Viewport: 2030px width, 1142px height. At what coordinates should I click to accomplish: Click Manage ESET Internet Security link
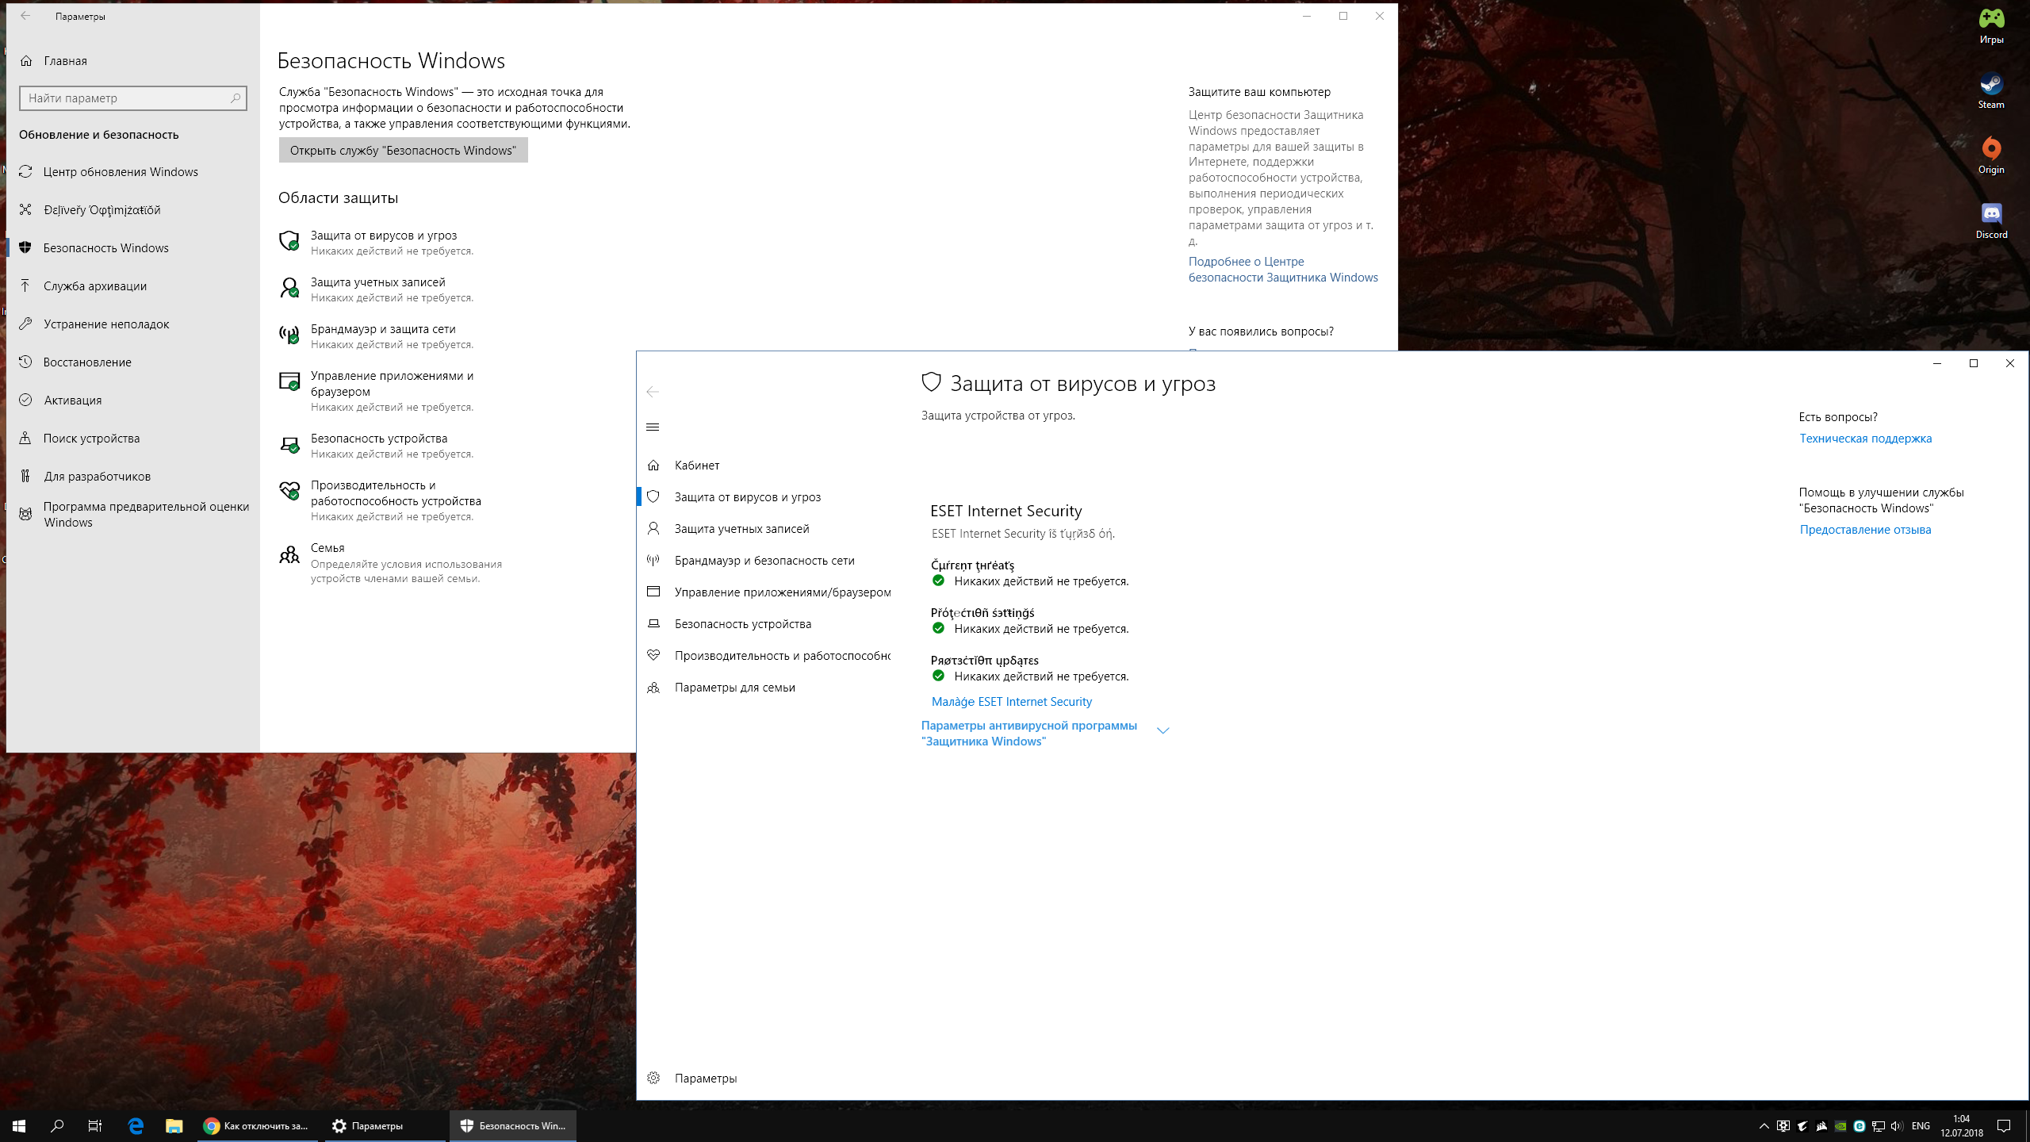pos(1011,702)
